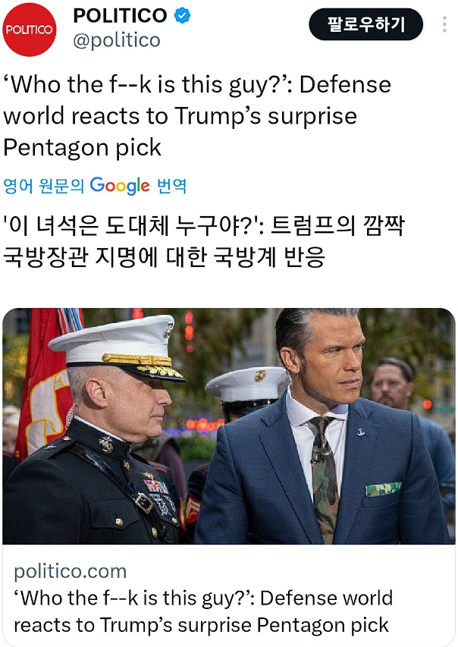Open the three-dot more options menu
Image resolution: width=458 pixels, height=647 pixels.
(444, 24)
